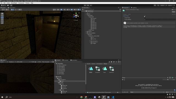This screenshot has width=176, height=99.
Task: Click the scene orientation gizmo
Action: [x=76, y=15]
